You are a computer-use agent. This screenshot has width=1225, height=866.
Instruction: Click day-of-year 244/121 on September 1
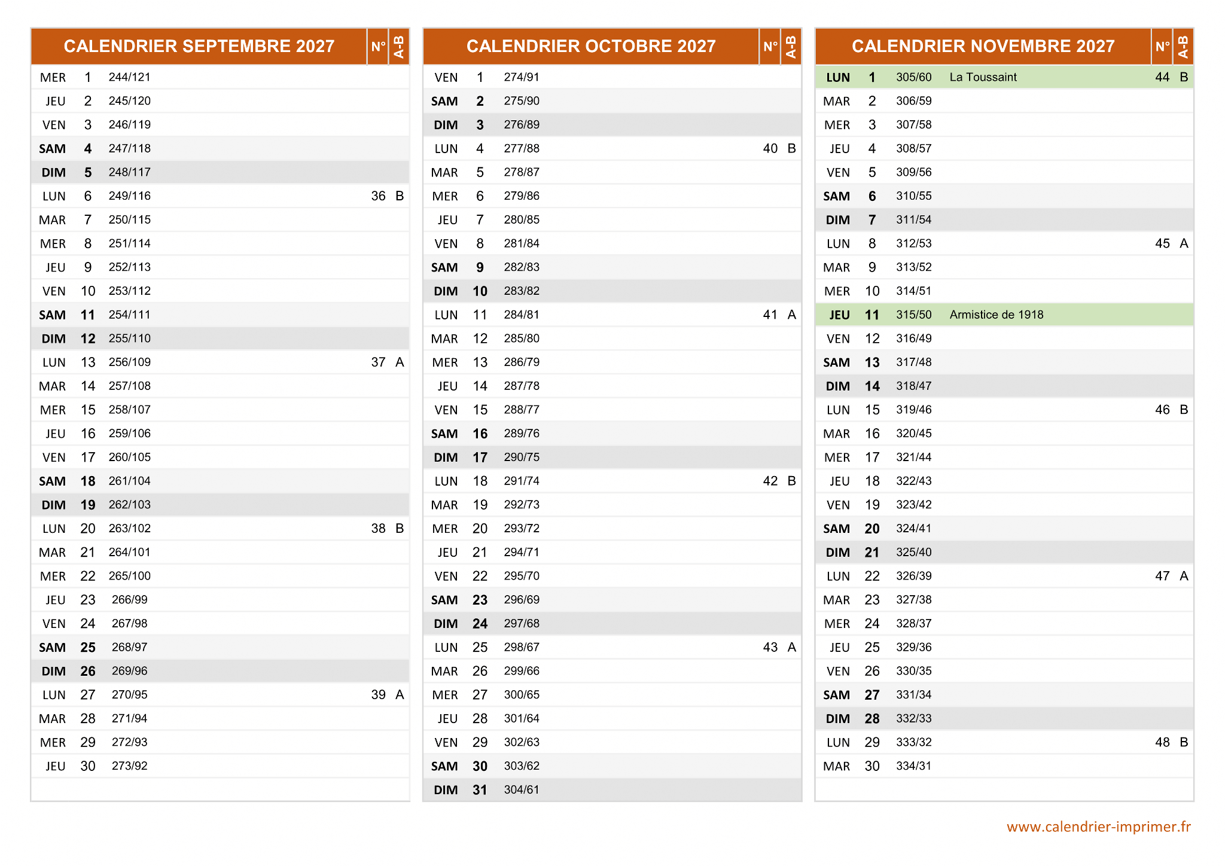click(x=129, y=77)
